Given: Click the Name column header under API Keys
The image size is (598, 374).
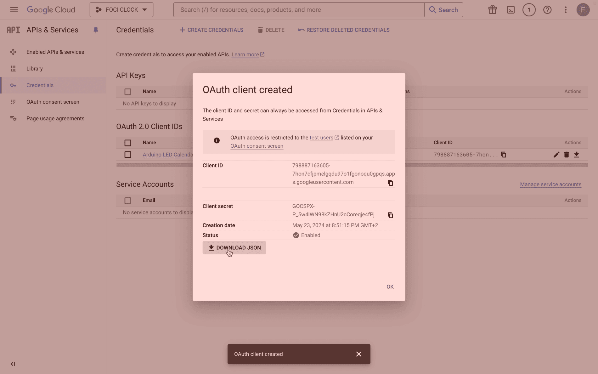Looking at the screenshot, I should point(149,92).
